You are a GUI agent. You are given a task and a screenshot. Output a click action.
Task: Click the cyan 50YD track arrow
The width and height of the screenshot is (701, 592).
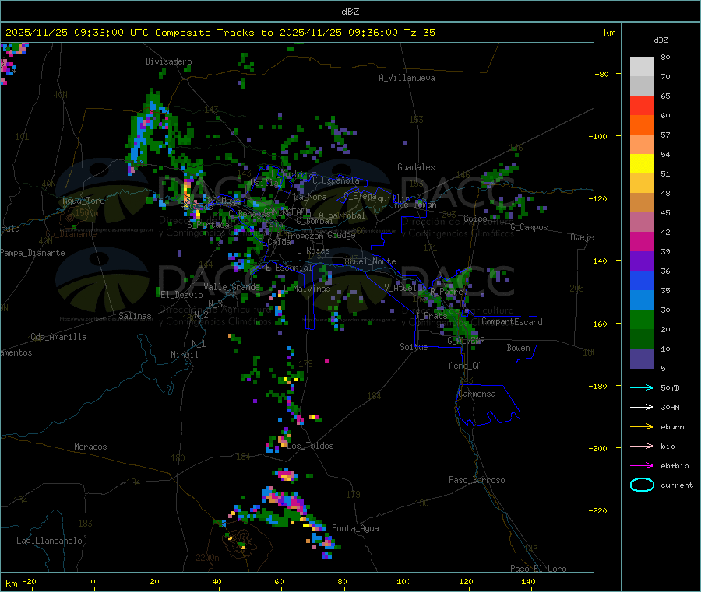642,387
